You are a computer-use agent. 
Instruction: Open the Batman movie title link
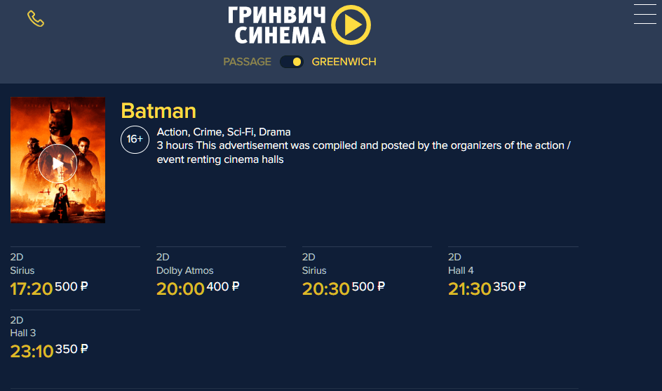coord(158,111)
